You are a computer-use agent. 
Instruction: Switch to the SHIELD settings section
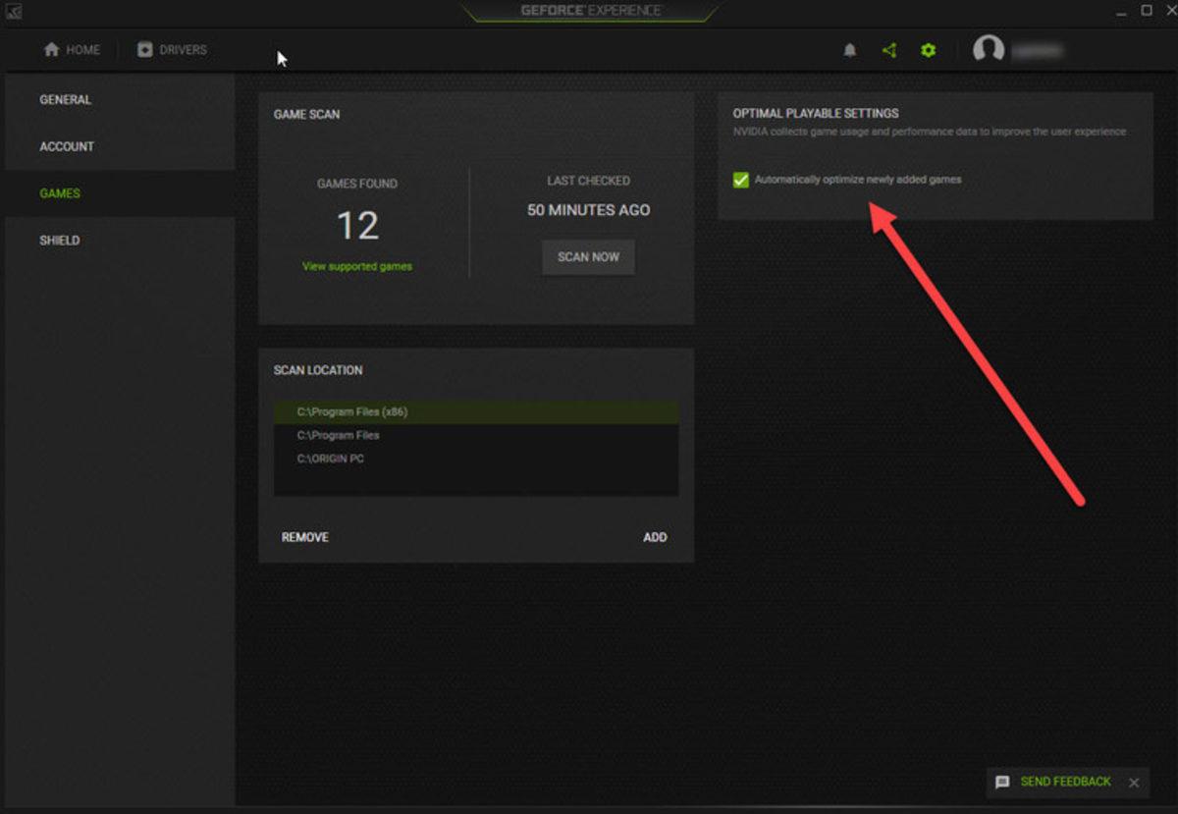(x=60, y=240)
